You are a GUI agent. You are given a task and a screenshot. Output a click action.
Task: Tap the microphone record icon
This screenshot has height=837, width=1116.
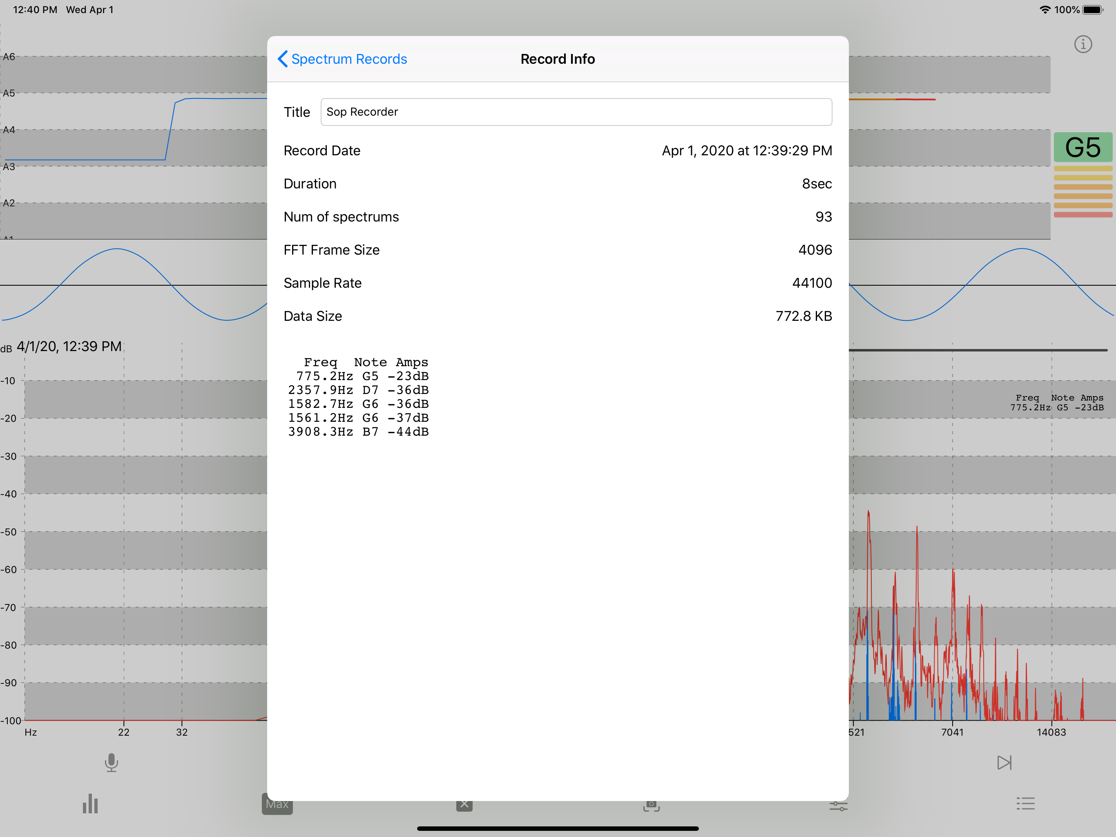(112, 762)
